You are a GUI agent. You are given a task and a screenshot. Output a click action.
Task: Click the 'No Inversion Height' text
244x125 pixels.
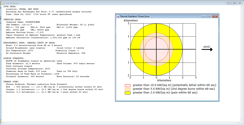pos(18,53)
